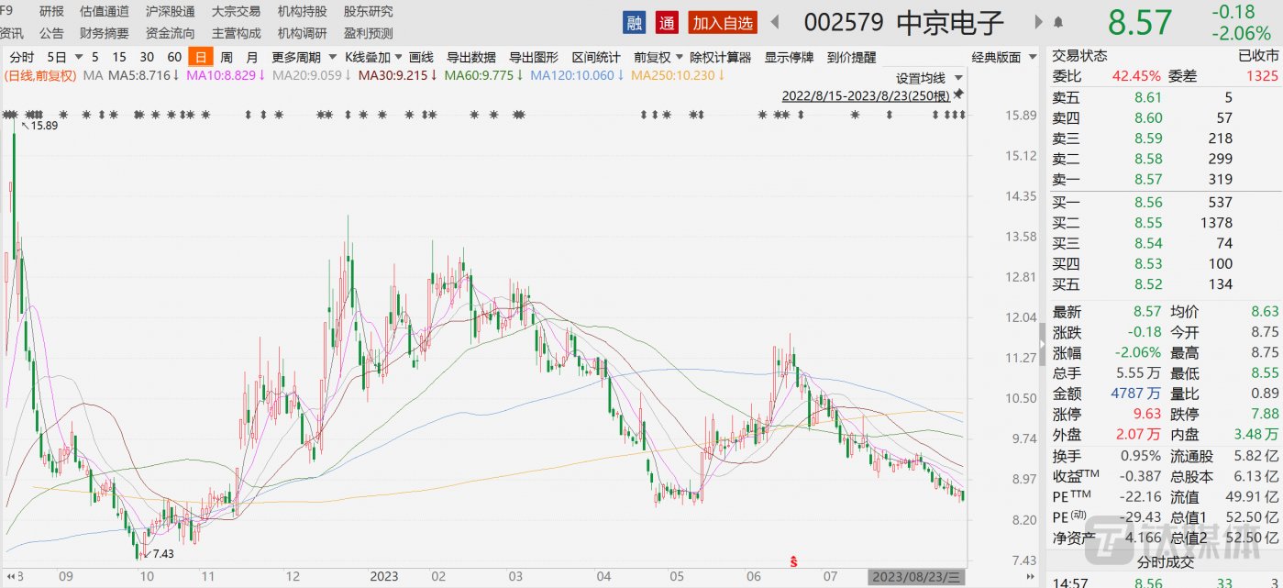Open the 设置均线 MA settings dropdown
The image size is (1283, 588).
point(929,78)
